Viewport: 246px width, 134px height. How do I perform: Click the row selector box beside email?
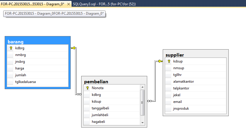[168, 102]
